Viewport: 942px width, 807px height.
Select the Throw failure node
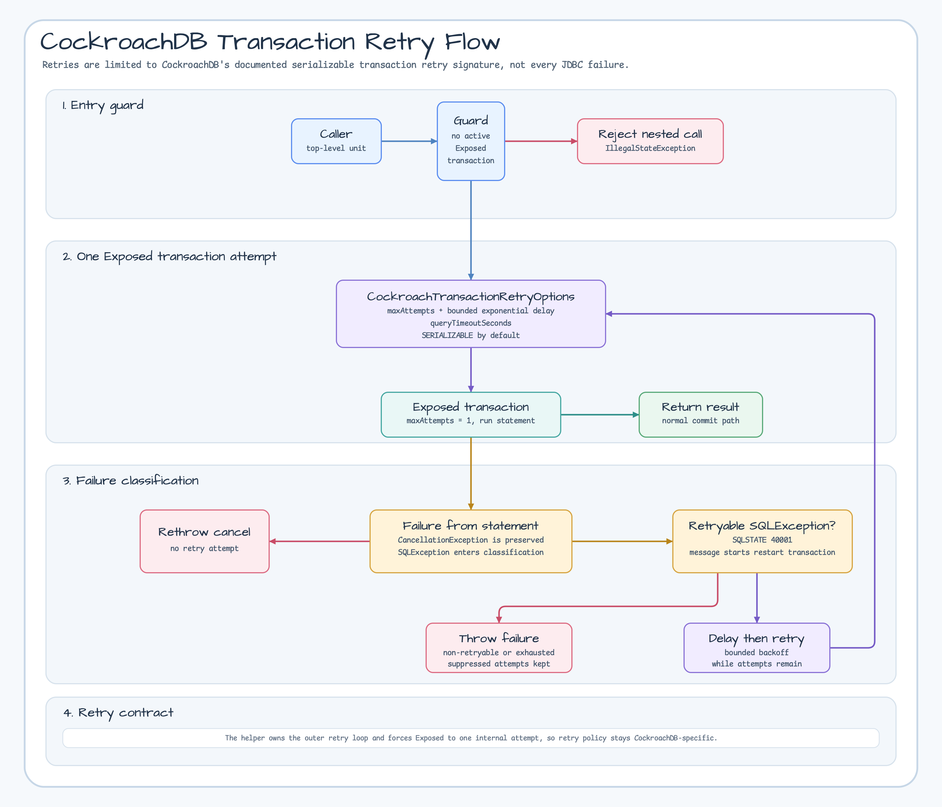click(x=499, y=648)
